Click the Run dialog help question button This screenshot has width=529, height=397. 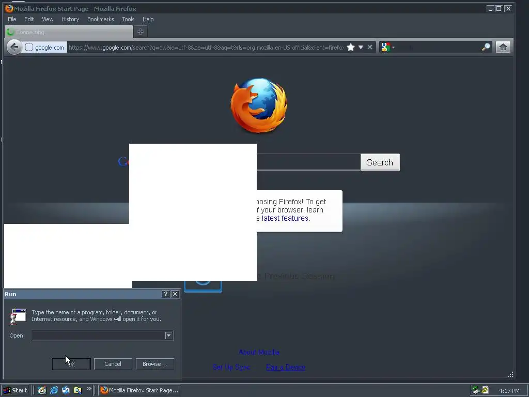tap(165, 294)
